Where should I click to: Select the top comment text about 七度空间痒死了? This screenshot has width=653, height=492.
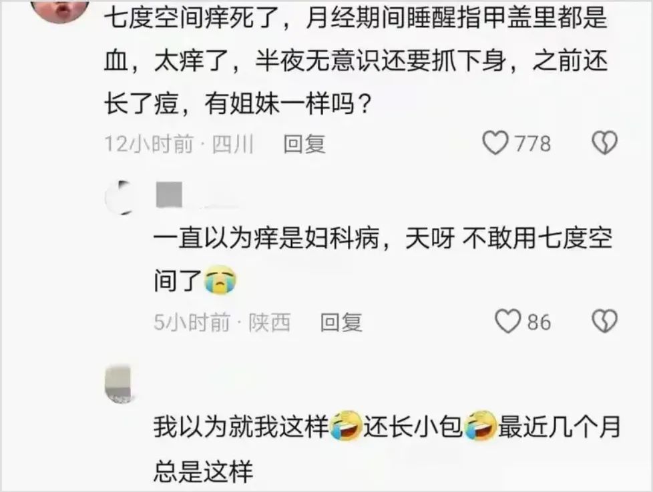tap(356, 61)
